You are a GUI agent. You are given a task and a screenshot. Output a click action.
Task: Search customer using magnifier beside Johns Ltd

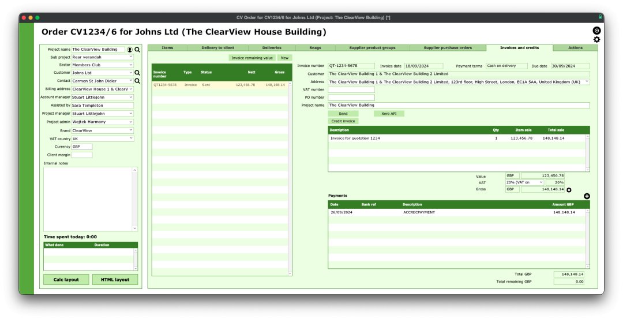[x=137, y=73]
